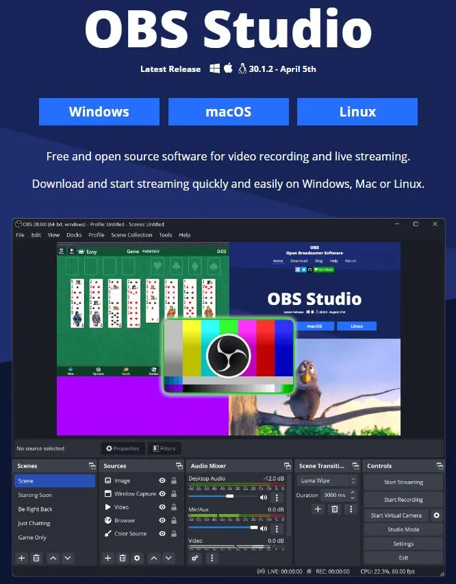Toggle visibility of the Color Source
This screenshot has width=456, height=584.
[162, 533]
